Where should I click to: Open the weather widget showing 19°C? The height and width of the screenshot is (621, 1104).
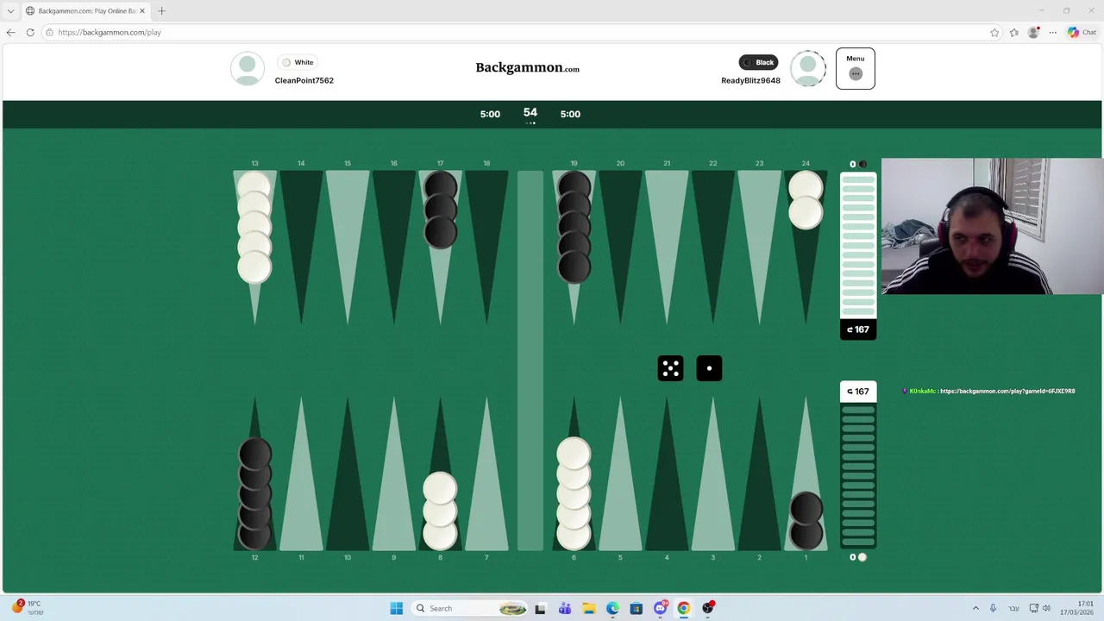pyautogui.click(x=26, y=608)
